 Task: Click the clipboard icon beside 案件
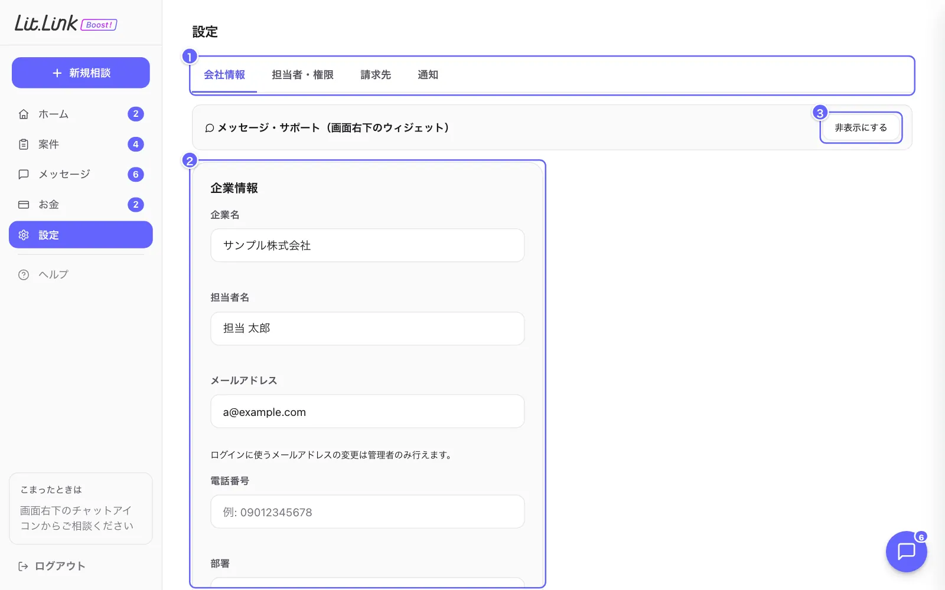(x=24, y=144)
